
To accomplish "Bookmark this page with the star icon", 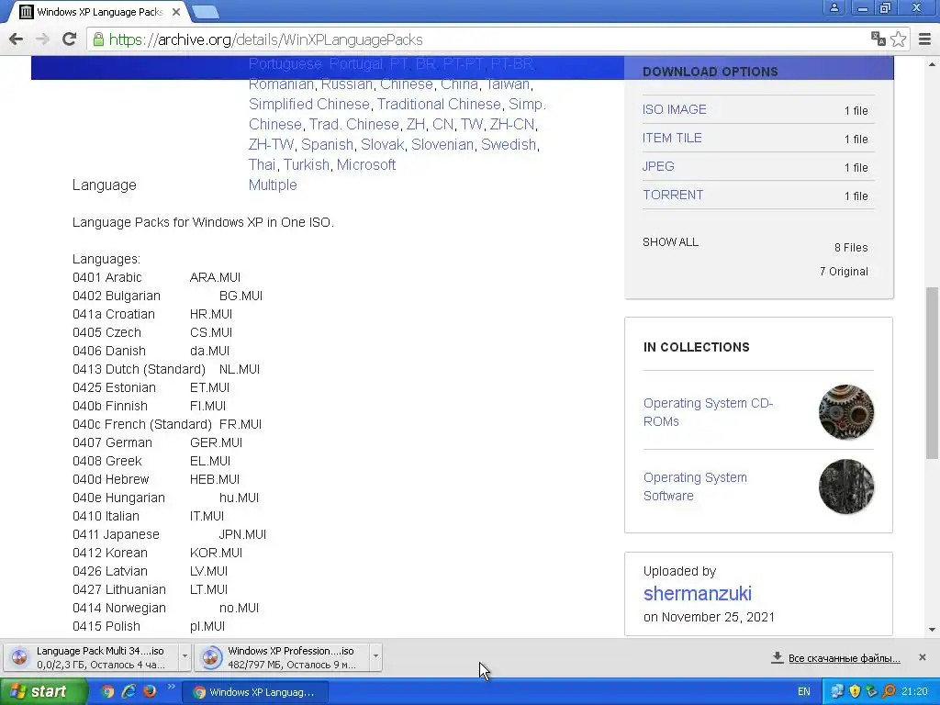I will point(898,39).
